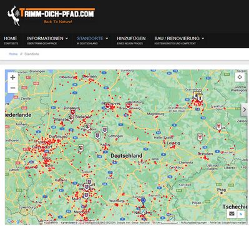This screenshot has height=226, width=249.
Task: Click the Home breadcrumb link
Action: click(x=13, y=54)
